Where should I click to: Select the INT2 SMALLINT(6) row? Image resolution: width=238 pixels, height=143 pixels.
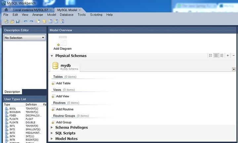[x=24, y=129]
